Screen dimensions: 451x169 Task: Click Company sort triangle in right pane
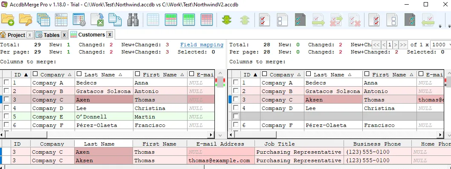(299, 74)
